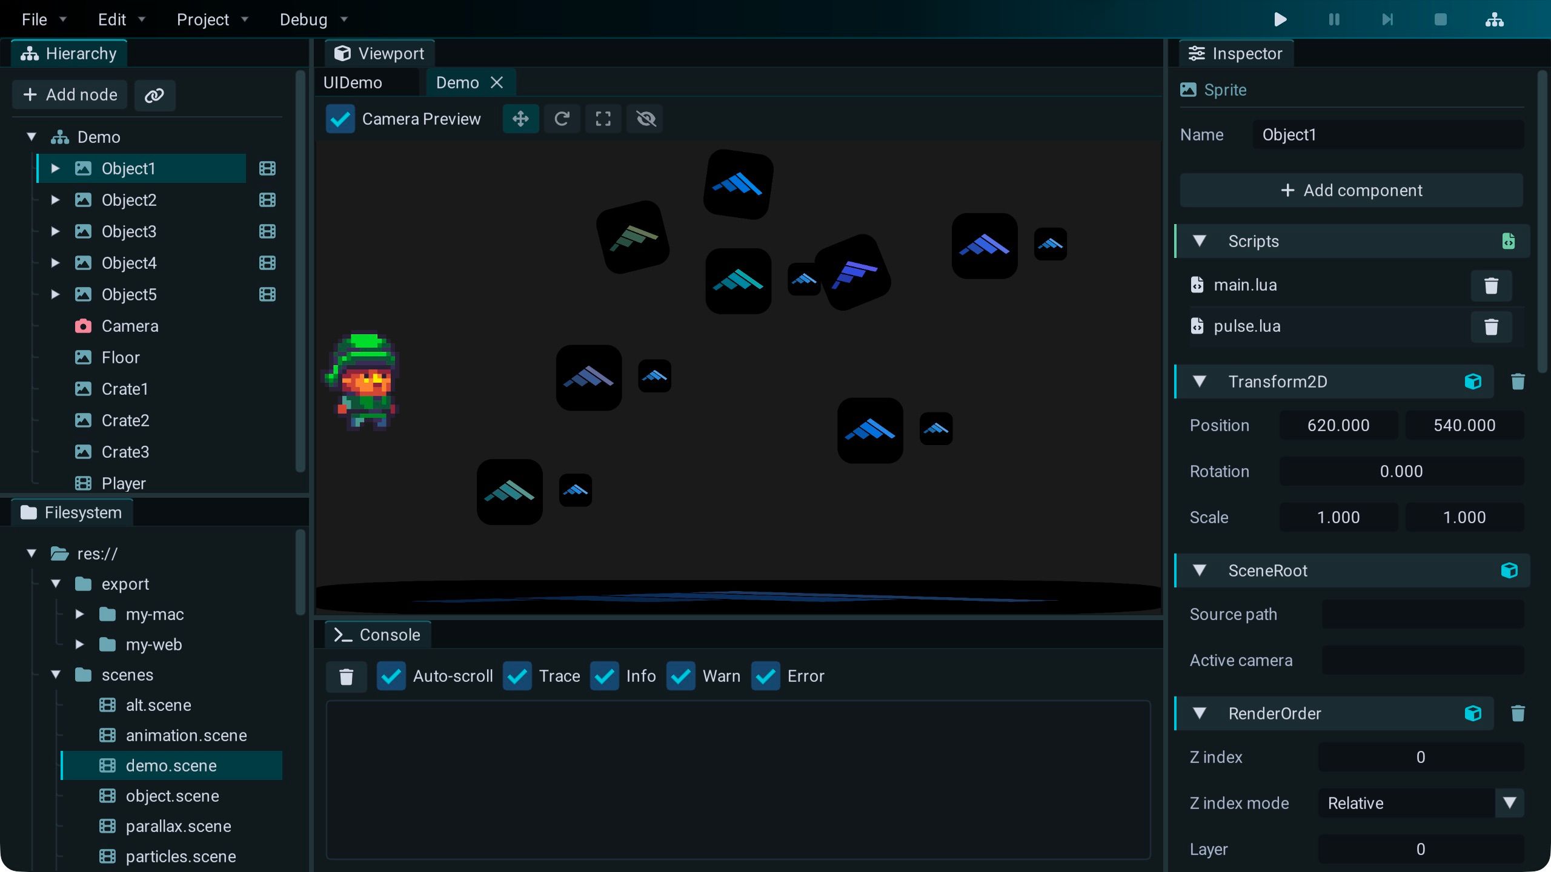The image size is (1551, 872).
Task: Toggle the hidden-eye visibility icon in viewport
Action: [x=645, y=119]
